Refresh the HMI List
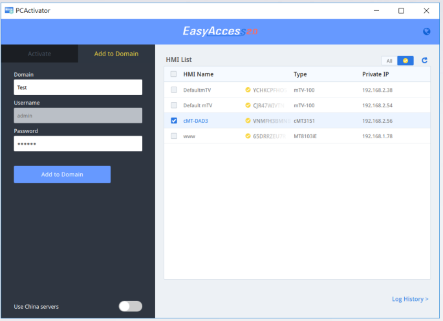Viewport: 443px width, 321px height. click(424, 60)
